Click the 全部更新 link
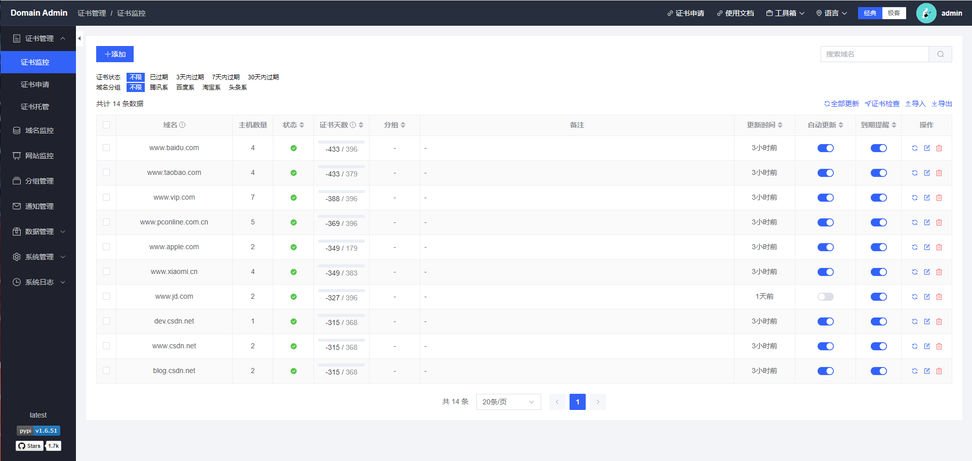The width and height of the screenshot is (972, 461). [841, 104]
